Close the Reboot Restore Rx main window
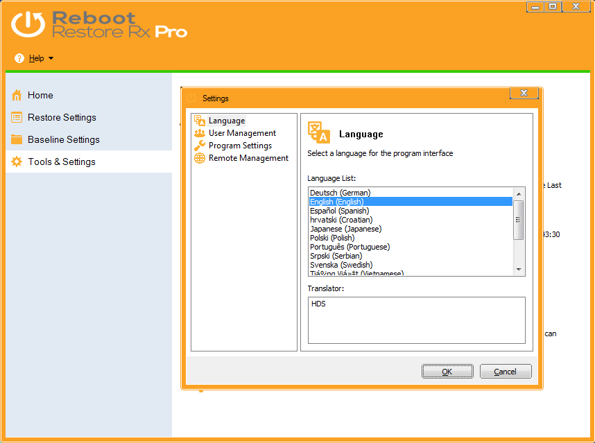 576,6
